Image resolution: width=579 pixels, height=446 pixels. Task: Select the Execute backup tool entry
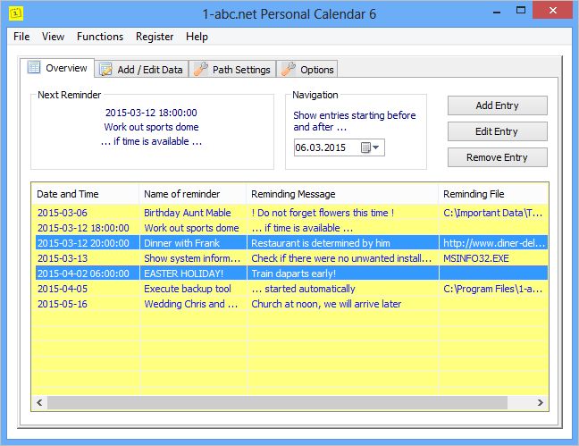(187, 289)
